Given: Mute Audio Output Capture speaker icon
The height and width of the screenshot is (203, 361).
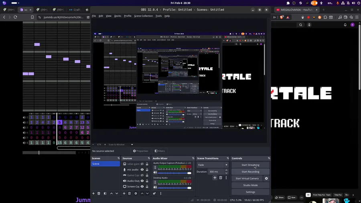Looking at the screenshot, I should [155, 173].
